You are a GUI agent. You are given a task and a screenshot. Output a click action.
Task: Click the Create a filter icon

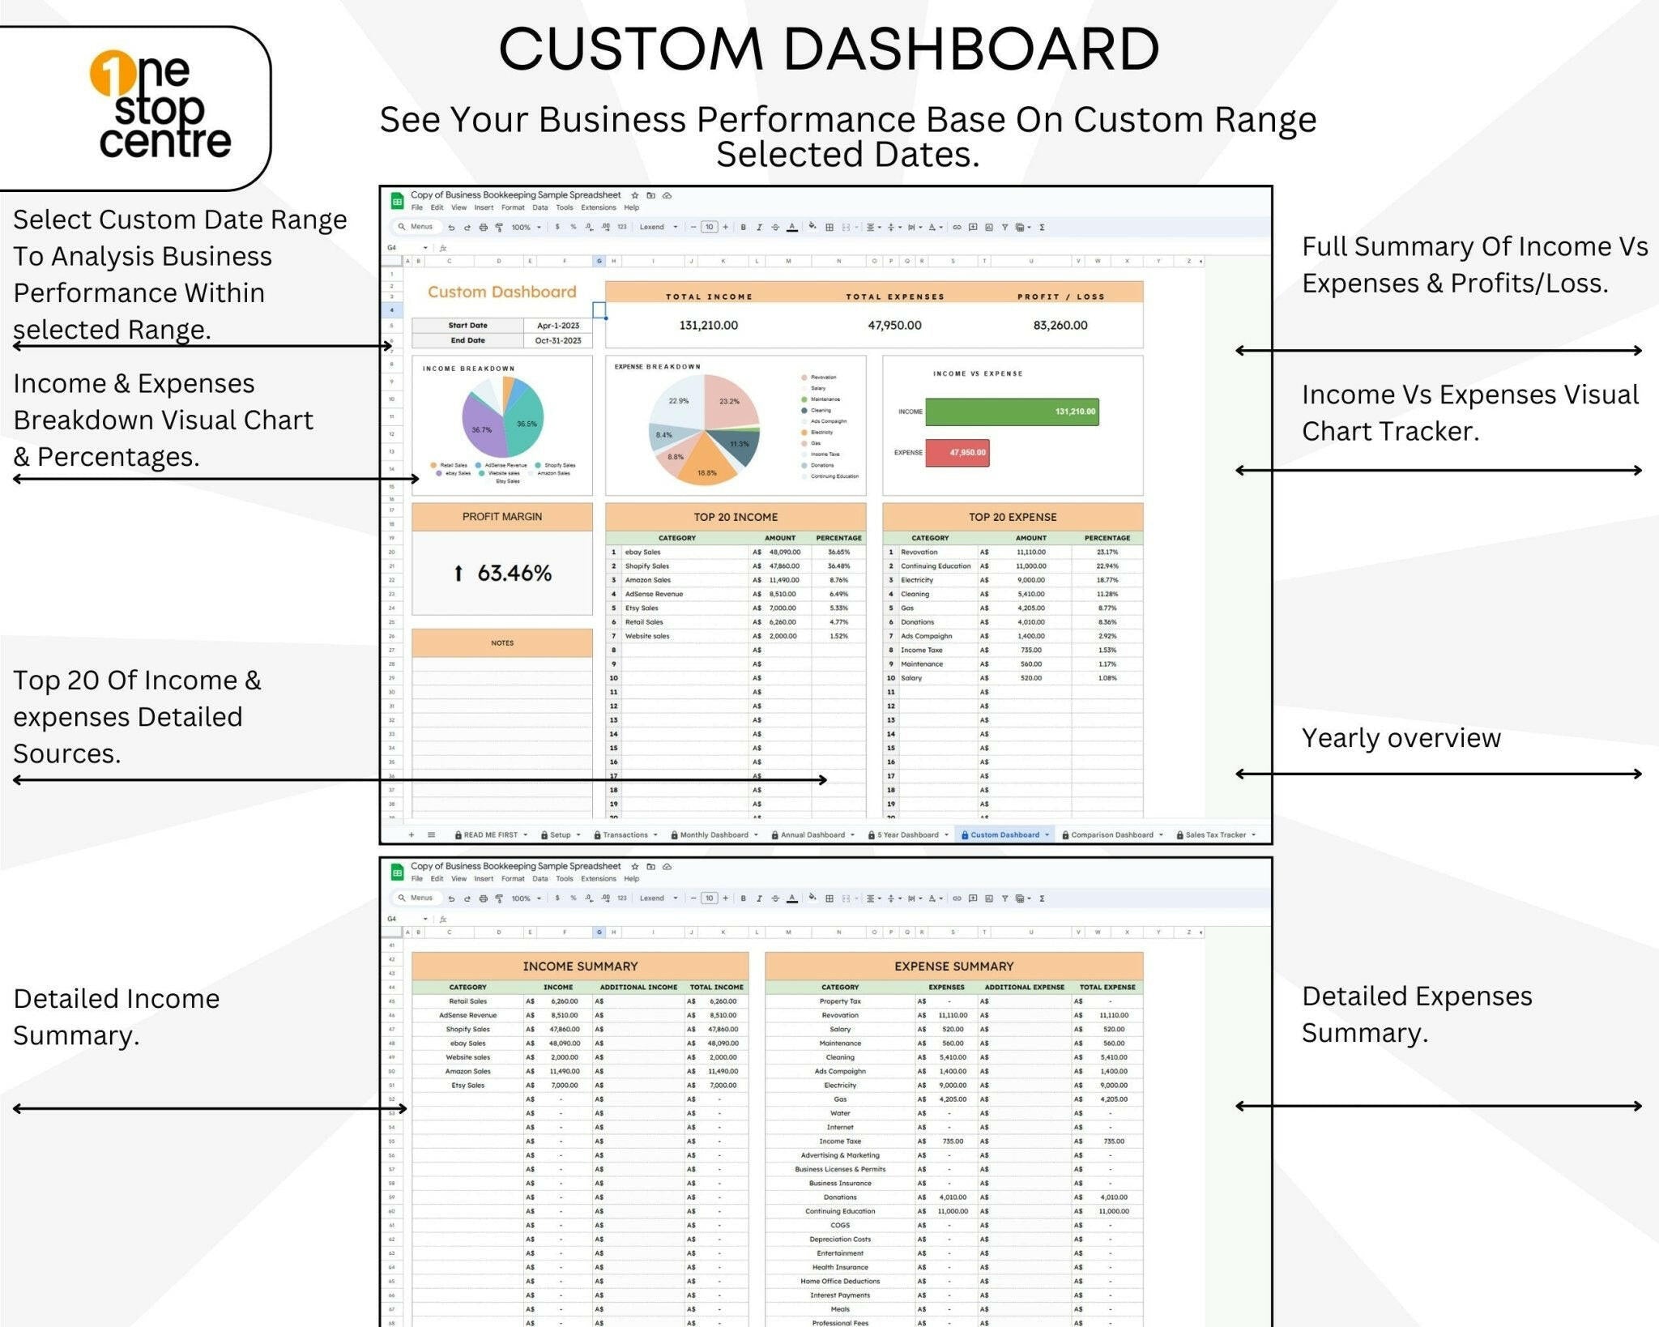tap(1006, 228)
